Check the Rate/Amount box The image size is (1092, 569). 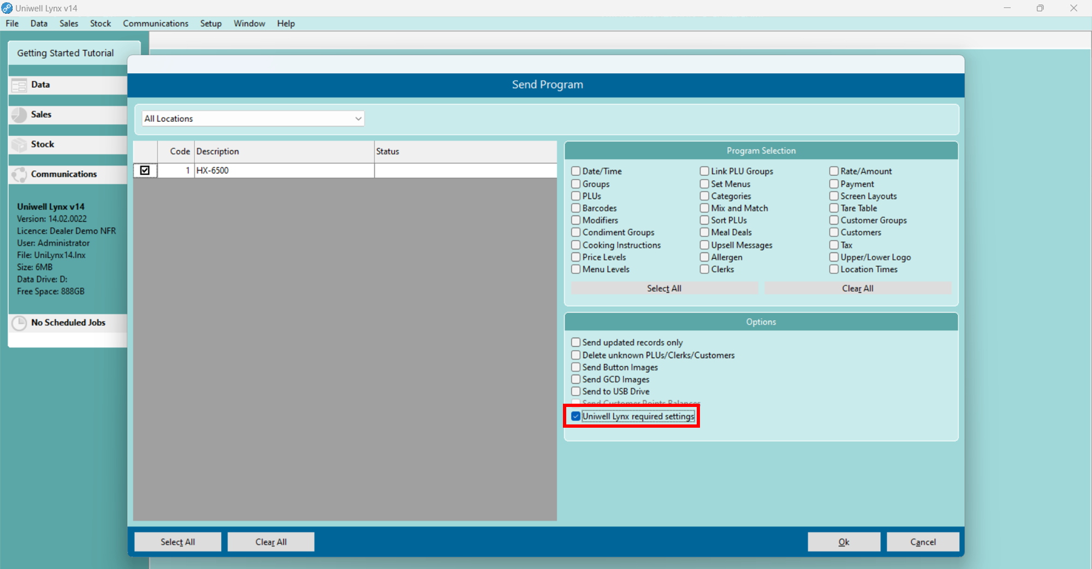(834, 171)
